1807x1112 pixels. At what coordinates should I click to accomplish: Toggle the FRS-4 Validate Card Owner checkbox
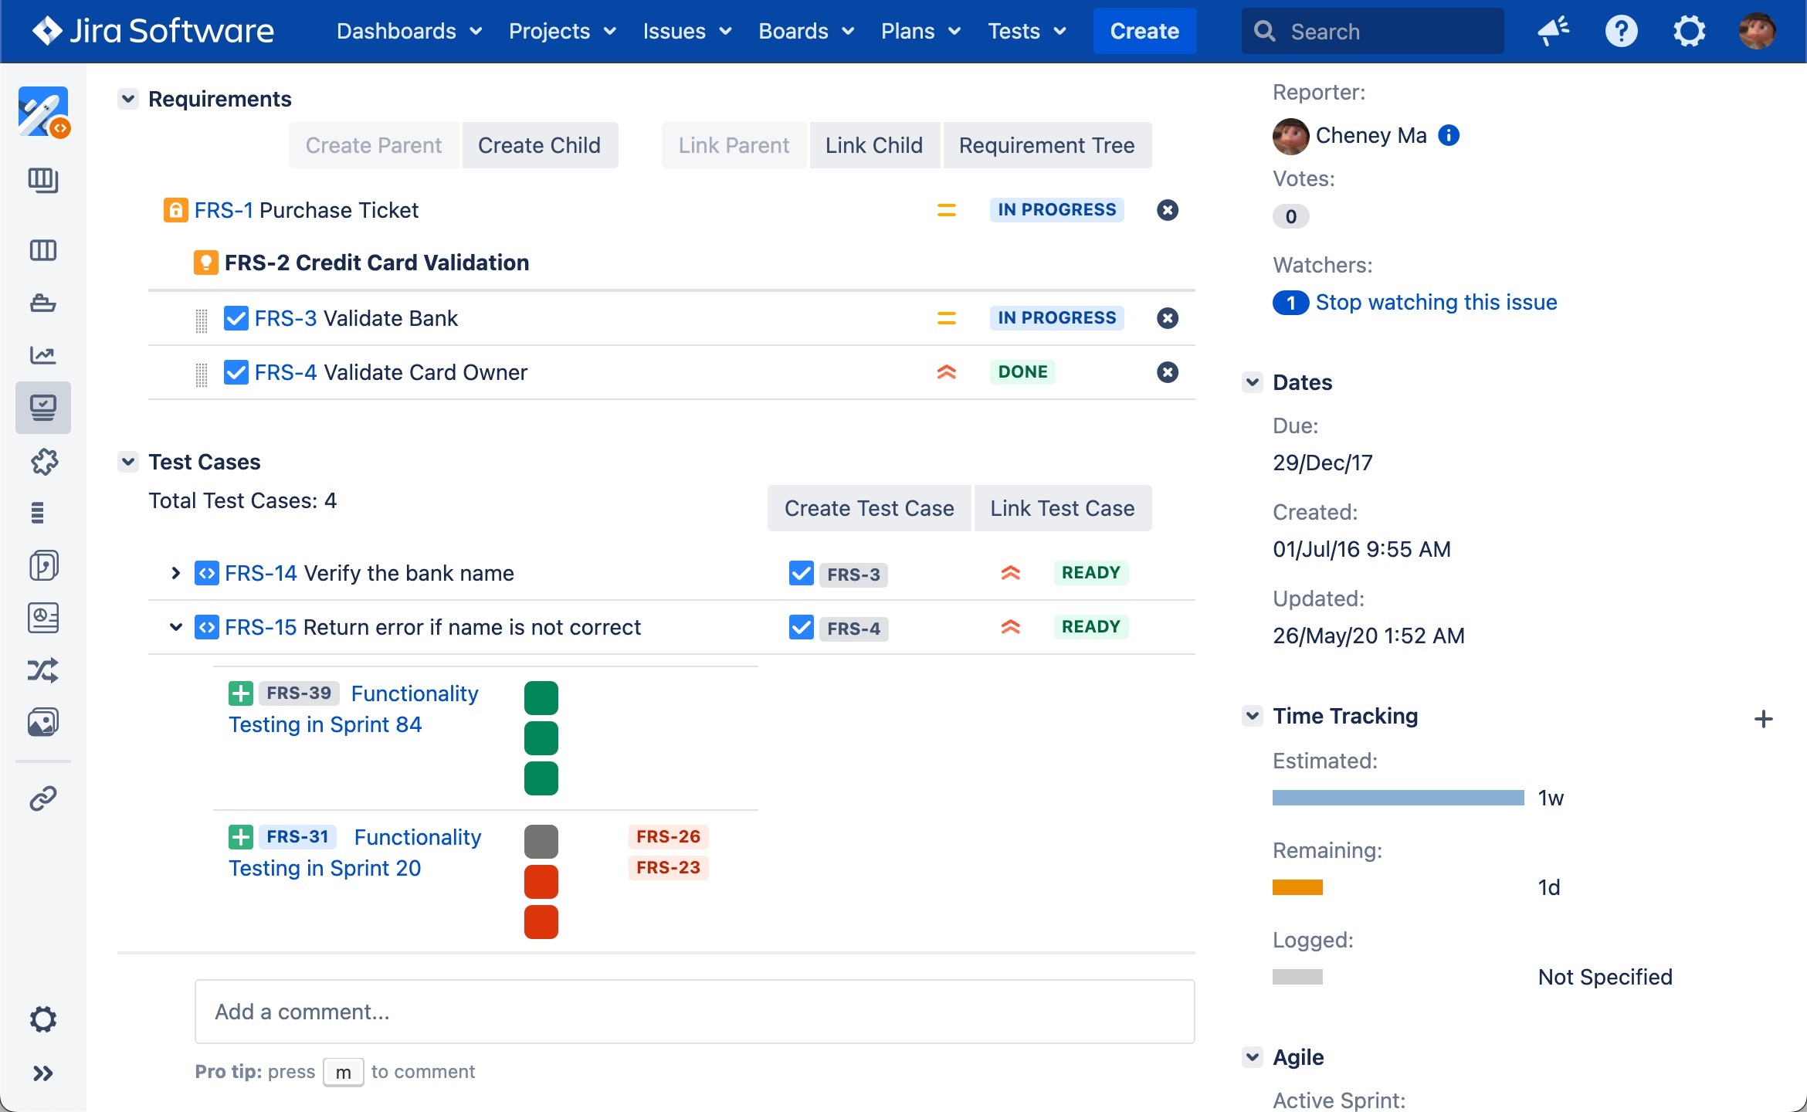point(236,371)
